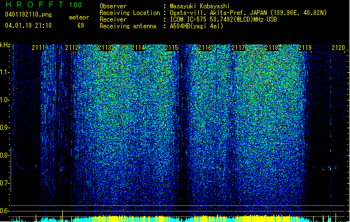Click the 0.9 frequency axis label
Image resolution: width=350 pixels, height=222 pixels.
coord(5,128)
